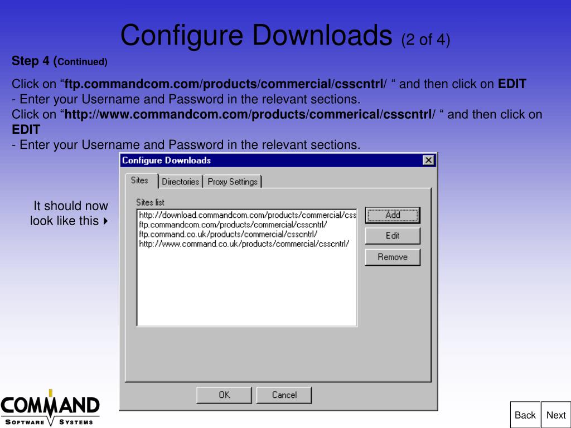Select ftp.command.co.uk site entry
The height and width of the screenshot is (428, 571).
[247, 234]
